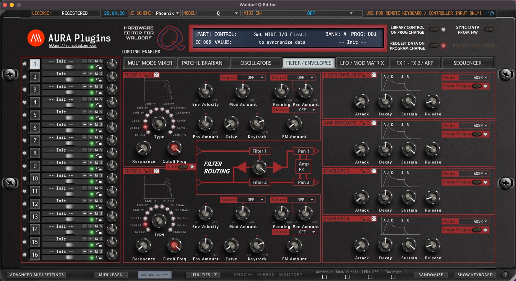Viewport: 516px width, 281px height.
Task: Solo part 6 with its S button
Action: coord(101,124)
